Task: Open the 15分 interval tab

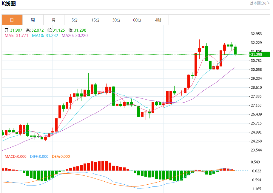Action: point(95,20)
